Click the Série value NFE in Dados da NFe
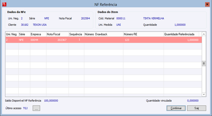 [x=47, y=18]
